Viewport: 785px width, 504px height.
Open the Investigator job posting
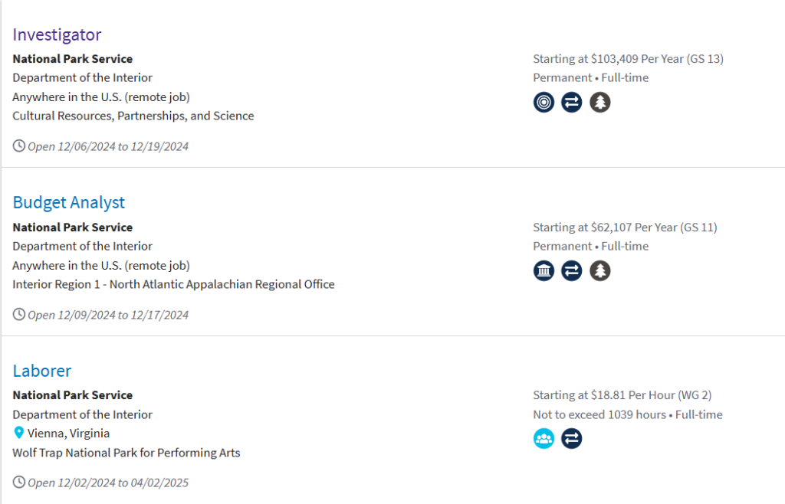(57, 34)
